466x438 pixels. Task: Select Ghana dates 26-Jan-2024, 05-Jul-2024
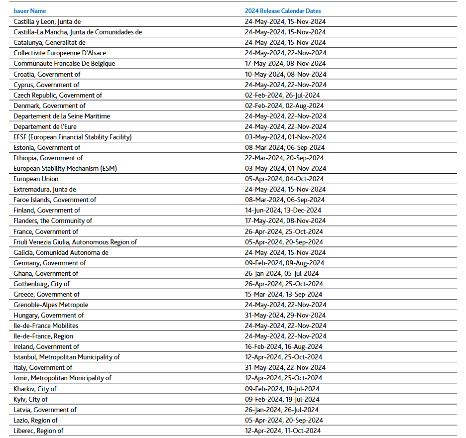pyautogui.click(x=282, y=273)
